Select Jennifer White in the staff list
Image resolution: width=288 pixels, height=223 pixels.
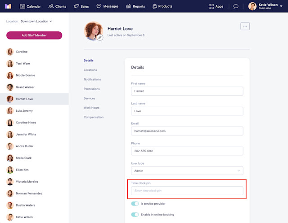34,135
